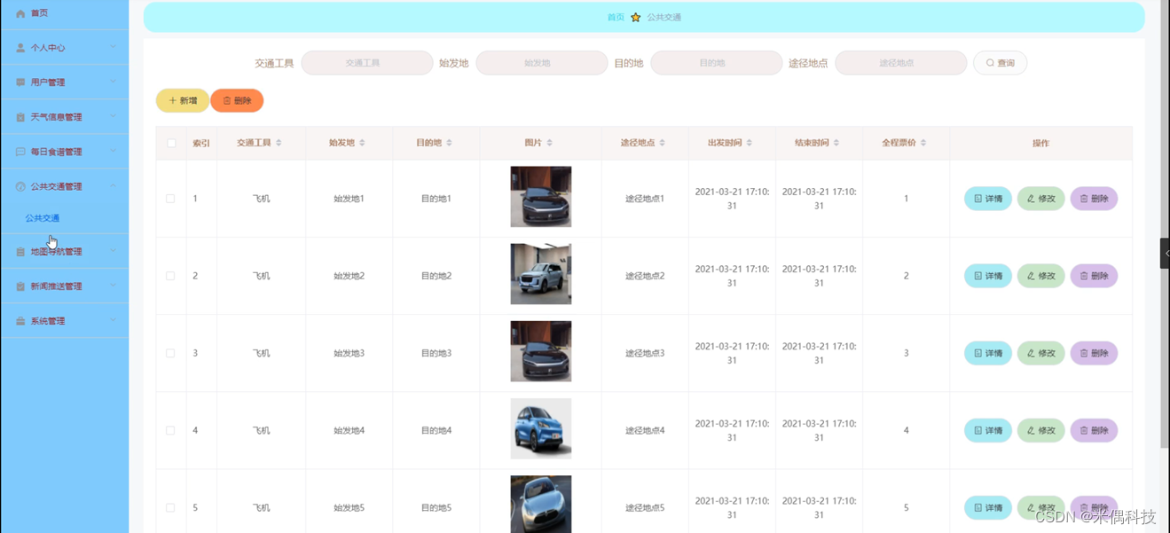Click the 每日食谱管理 chat icon
The height and width of the screenshot is (533, 1170).
point(20,152)
